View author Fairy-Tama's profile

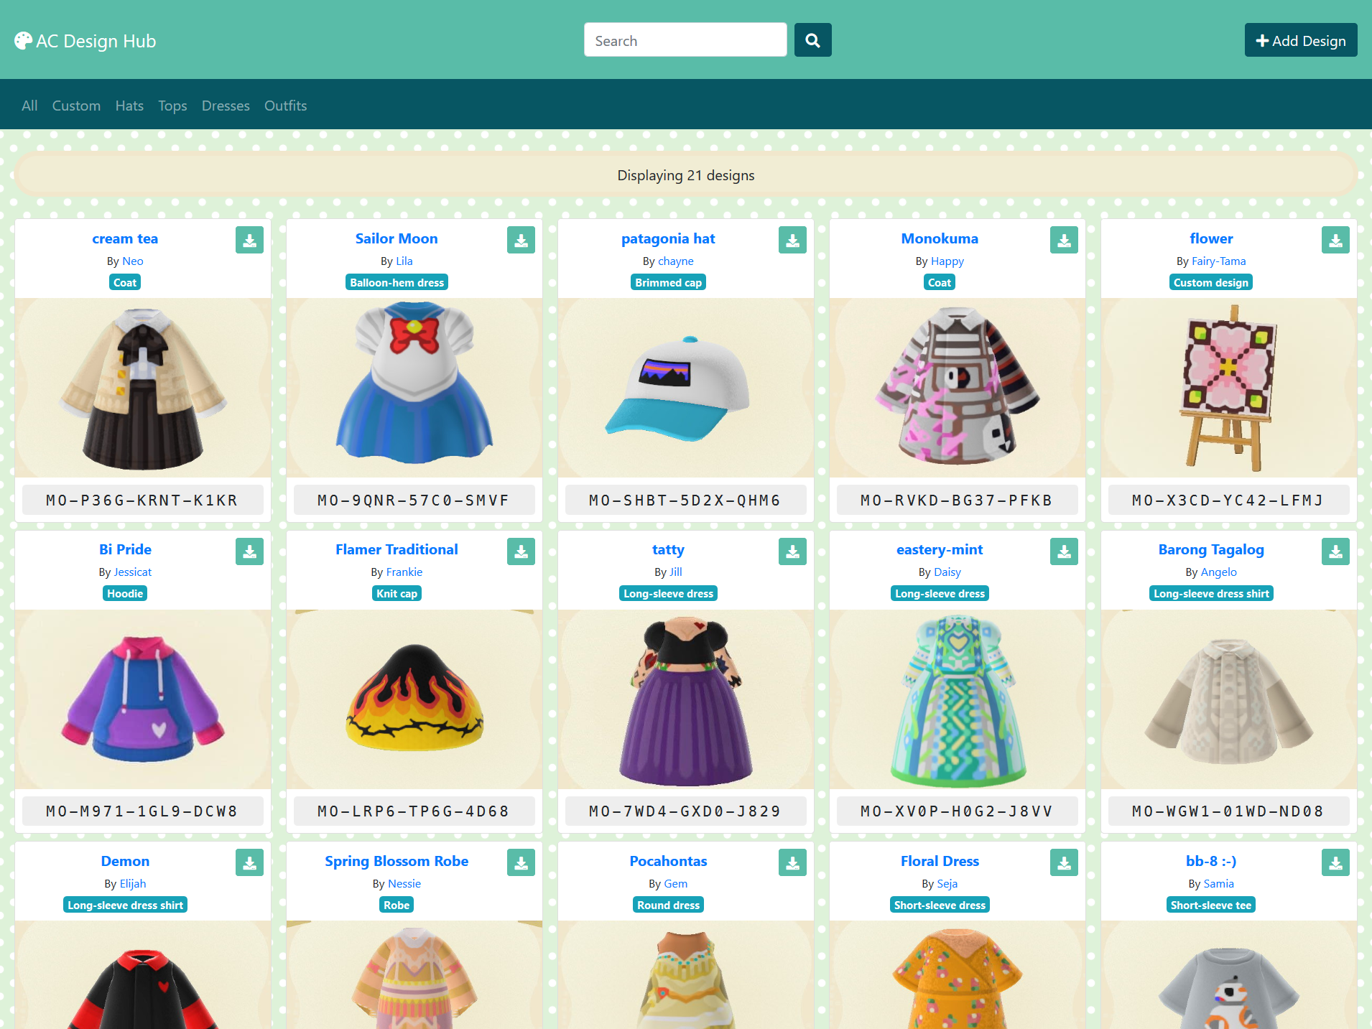coord(1218,261)
